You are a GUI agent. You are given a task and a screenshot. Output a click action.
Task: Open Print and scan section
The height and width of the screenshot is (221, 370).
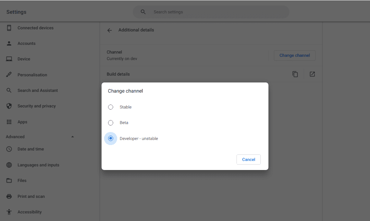click(x=31, y=196)
